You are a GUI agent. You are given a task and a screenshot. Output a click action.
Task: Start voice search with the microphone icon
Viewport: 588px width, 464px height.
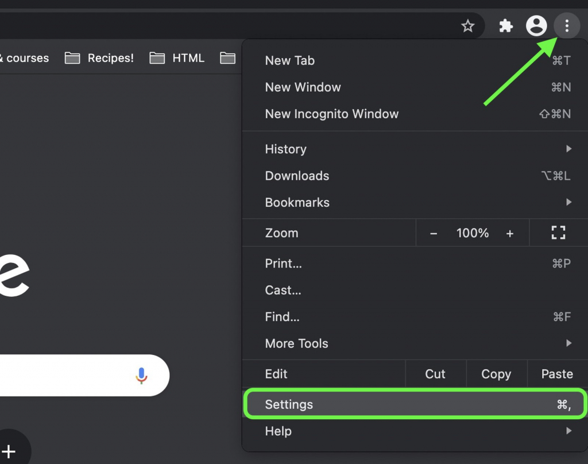(x=141, y=376)
